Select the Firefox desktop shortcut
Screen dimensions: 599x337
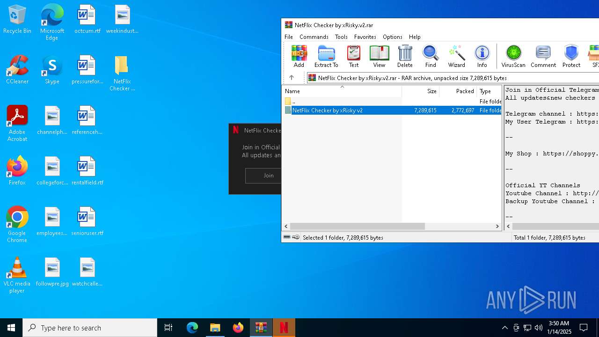click(17, 171)
